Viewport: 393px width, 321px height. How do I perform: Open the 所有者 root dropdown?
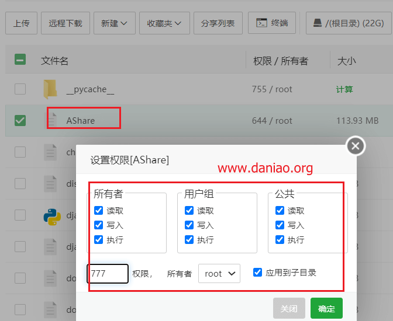[x=219, y=274]
